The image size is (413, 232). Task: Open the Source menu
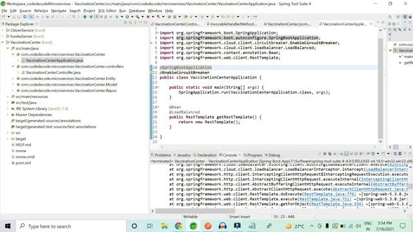click(x=25, y=11)
